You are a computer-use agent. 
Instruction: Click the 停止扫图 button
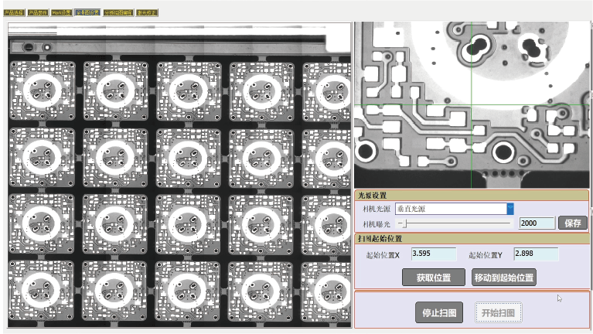(439, 313)
